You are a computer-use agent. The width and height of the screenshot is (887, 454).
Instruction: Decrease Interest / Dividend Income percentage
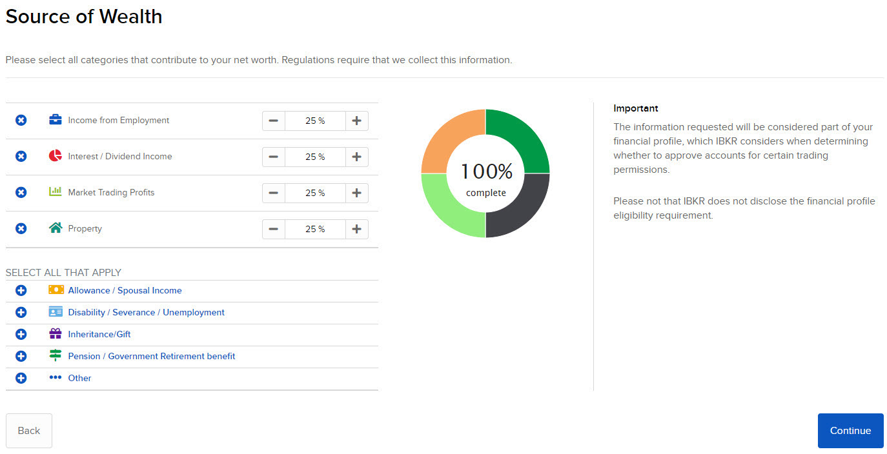pos(273,156)
